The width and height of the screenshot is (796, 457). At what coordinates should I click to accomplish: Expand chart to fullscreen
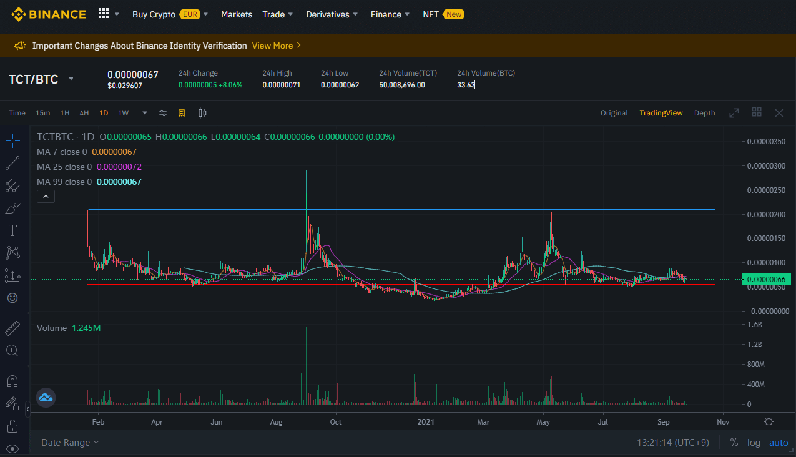coord(734,113)
